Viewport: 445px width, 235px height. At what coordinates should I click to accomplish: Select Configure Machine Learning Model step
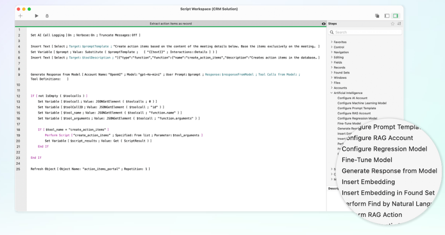coord(362,103)
